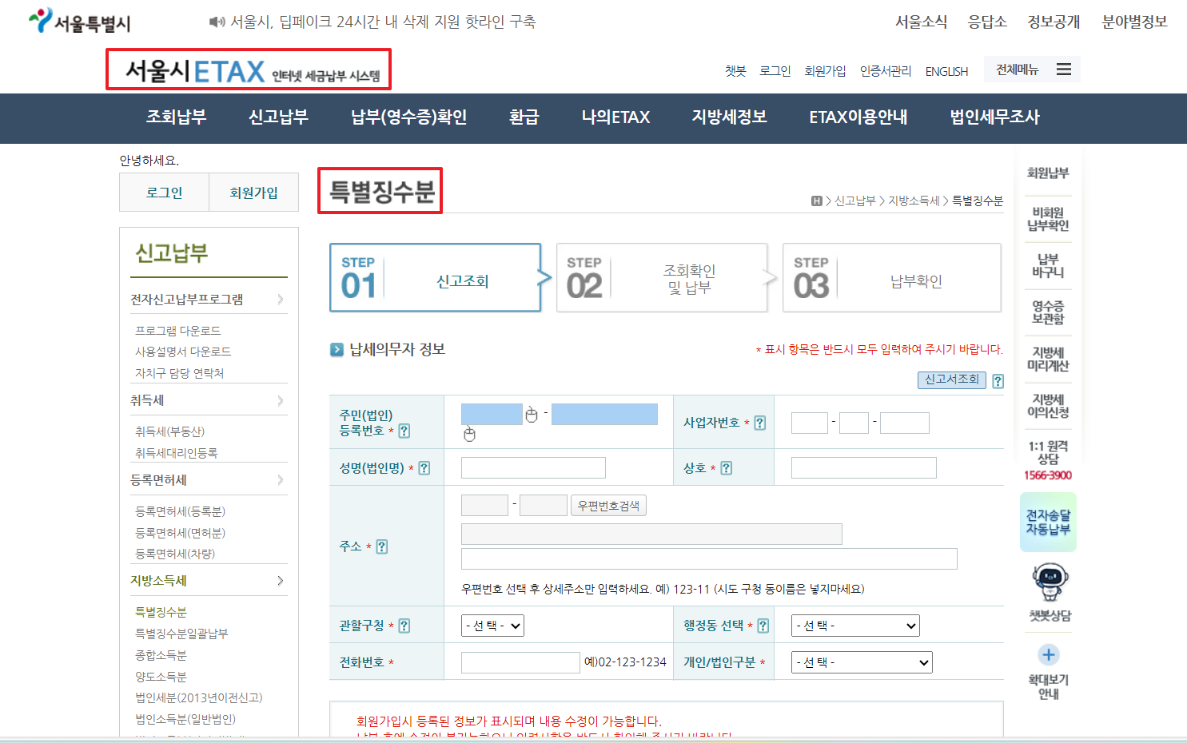The width and height of the screenshot is (1187, 743).
Task: Click the 신고서조회 button
Action: coord(951,379)
